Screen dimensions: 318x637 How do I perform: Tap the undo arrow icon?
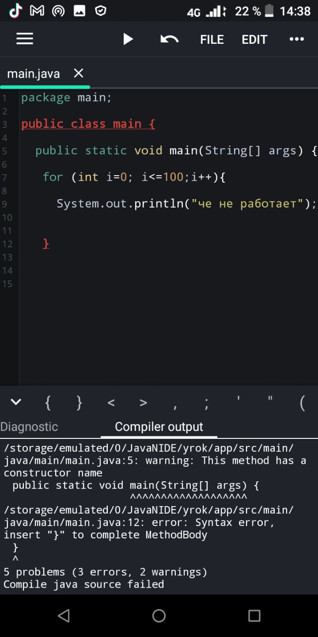coord(169,39)
